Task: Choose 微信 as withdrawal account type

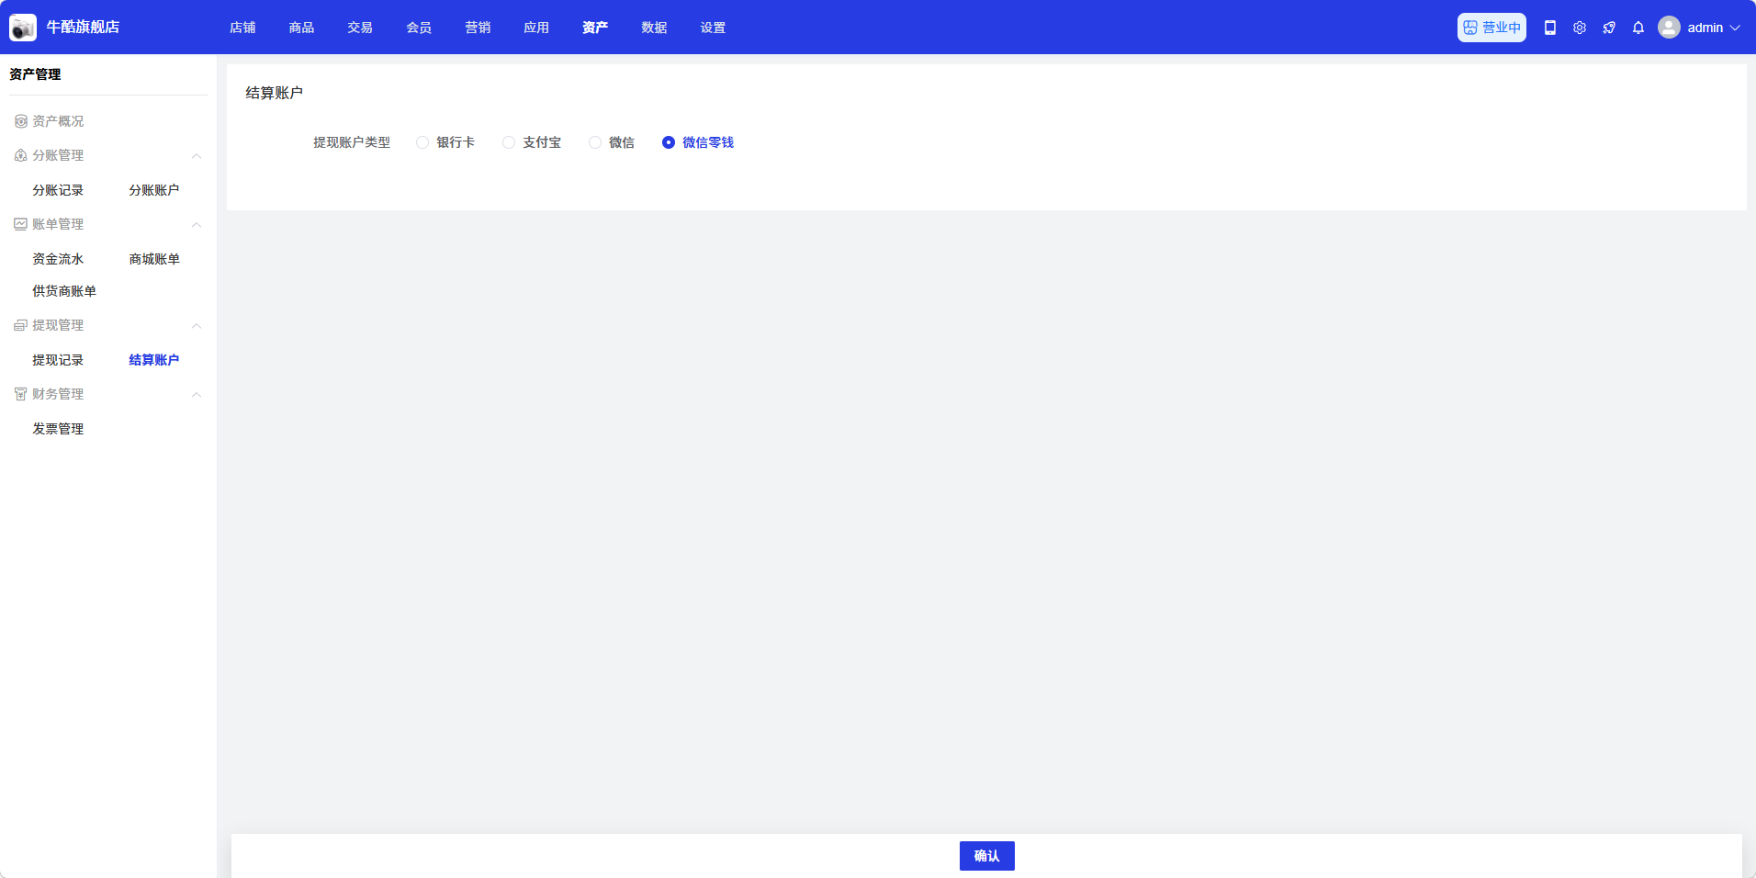Action: pyautogui.click(x=612, y=142)
